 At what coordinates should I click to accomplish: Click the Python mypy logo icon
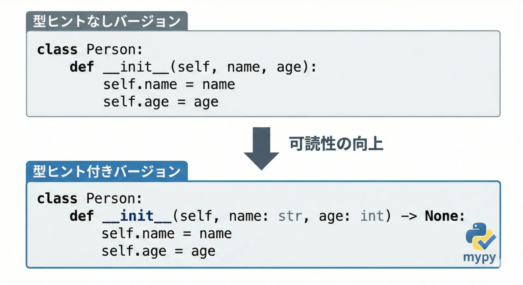(481, 236)
